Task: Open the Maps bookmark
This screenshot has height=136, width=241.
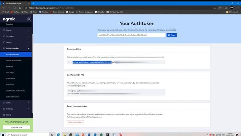Action: point(25,12)
